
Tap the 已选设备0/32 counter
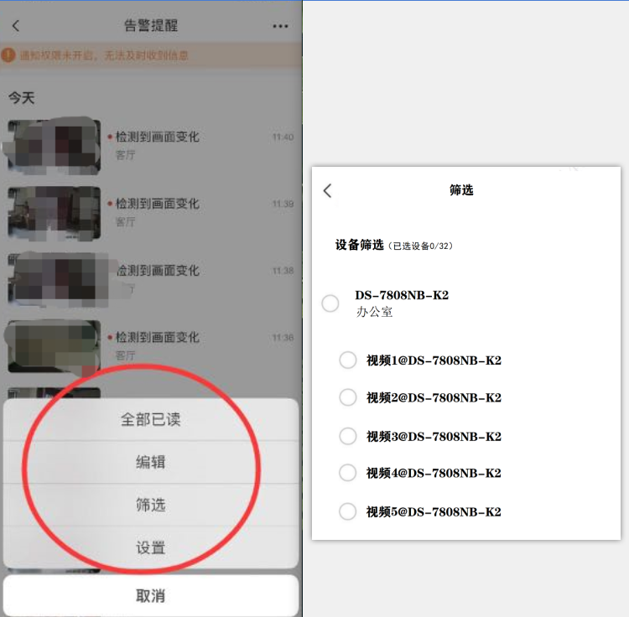click(420, 246)
